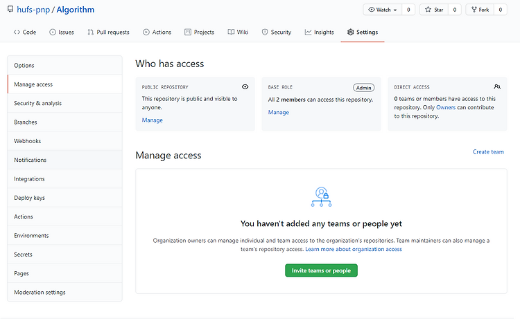520x323 pixels.
Task: Click Invite teams or people button
Action: (321, 270)
